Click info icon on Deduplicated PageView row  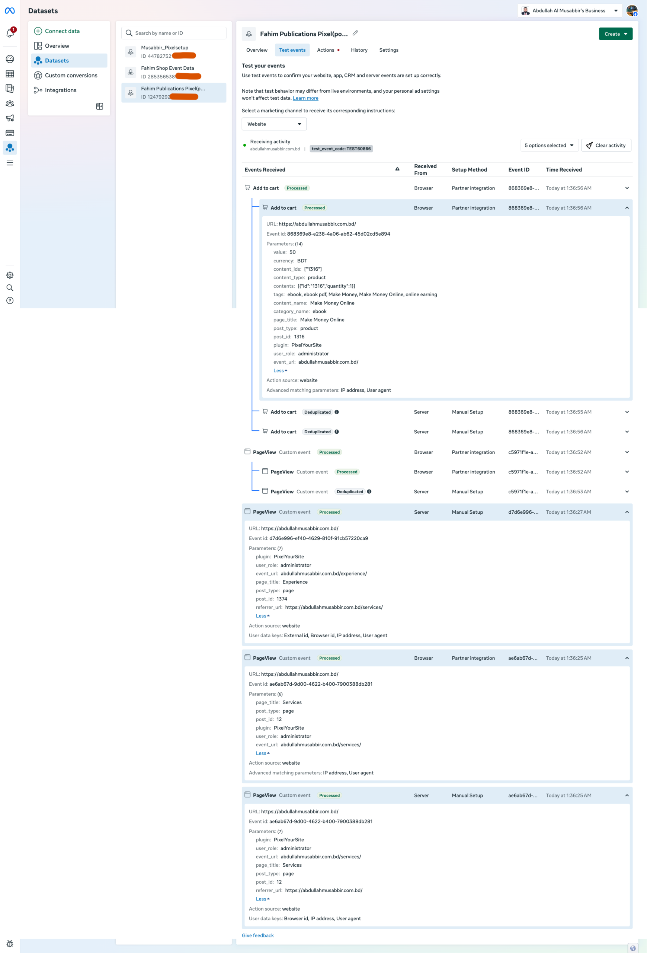pos(369,492)
